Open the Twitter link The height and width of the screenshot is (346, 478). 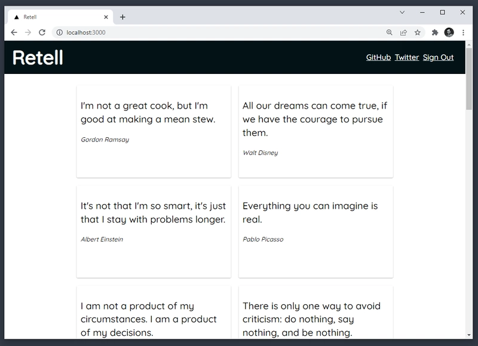coord(407,57)
